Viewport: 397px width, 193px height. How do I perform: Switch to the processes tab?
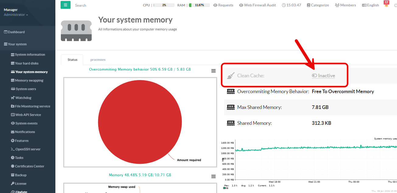pyautogui.click(x=98, y=60)
